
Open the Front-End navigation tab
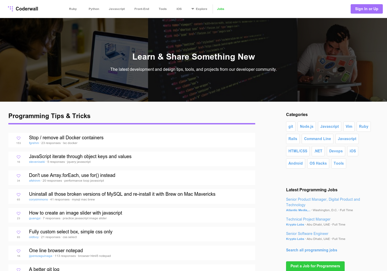tap(141, 9)
